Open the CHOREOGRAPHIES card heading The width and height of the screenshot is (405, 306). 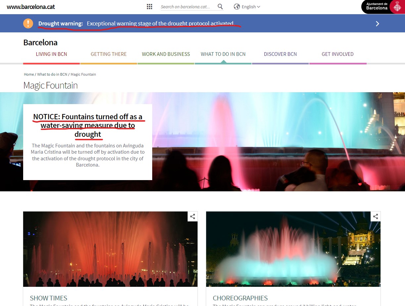[x=240, y=298]
